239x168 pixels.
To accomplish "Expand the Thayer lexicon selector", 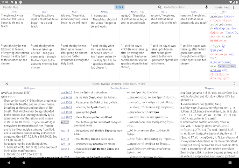I will tap(209, 88).
